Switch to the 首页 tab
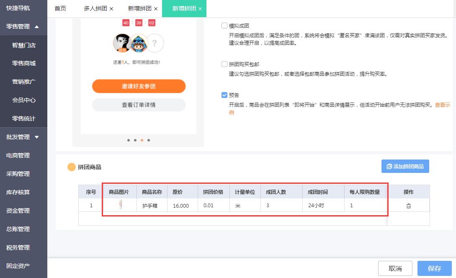This screenshot has height=278, width=456. 61,8
